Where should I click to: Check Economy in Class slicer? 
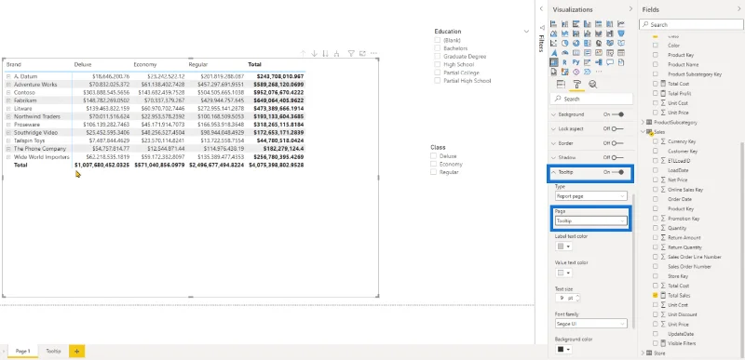[x=433, y=164]
